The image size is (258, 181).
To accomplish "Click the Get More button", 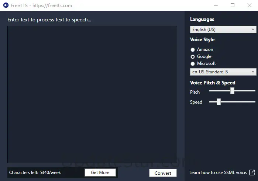I will pos(100,173).
